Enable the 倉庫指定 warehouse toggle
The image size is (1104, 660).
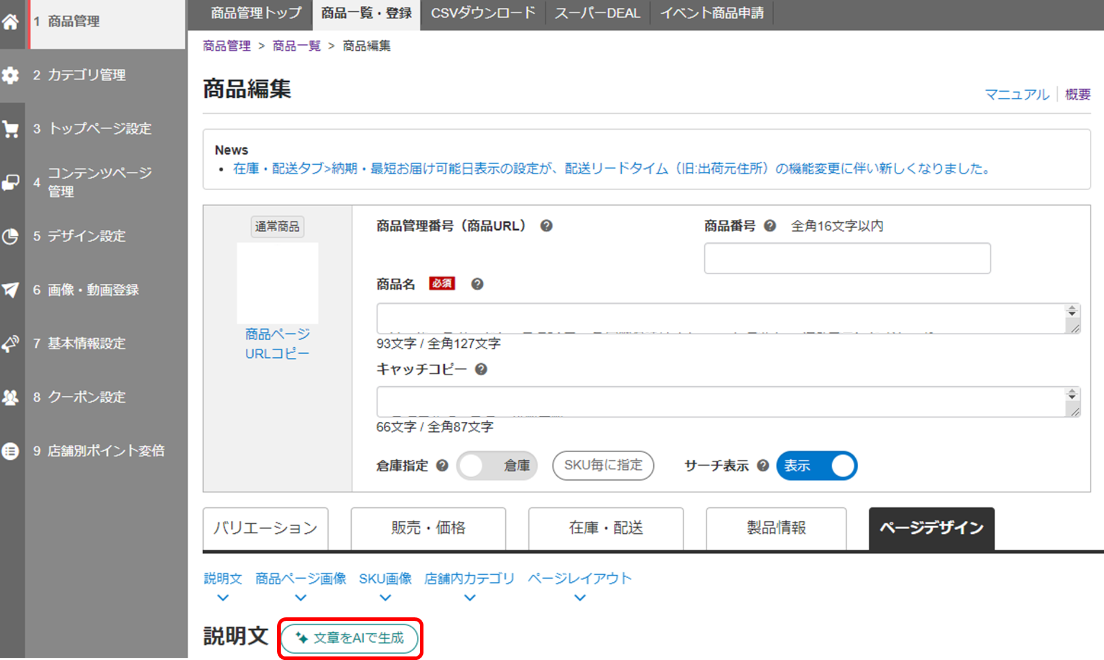496,466
